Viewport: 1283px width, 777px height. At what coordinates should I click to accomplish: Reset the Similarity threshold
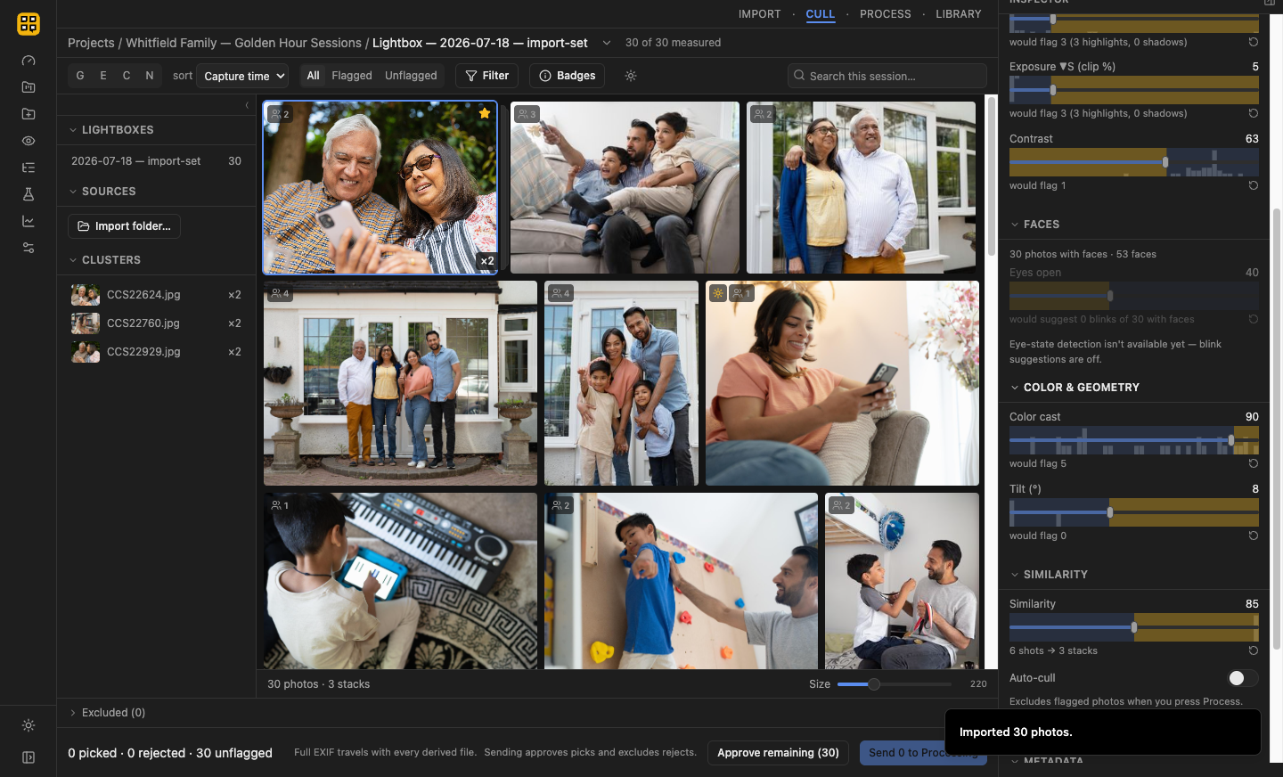(x=1253, y=650)
